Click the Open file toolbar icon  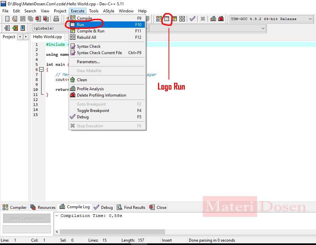15,19
